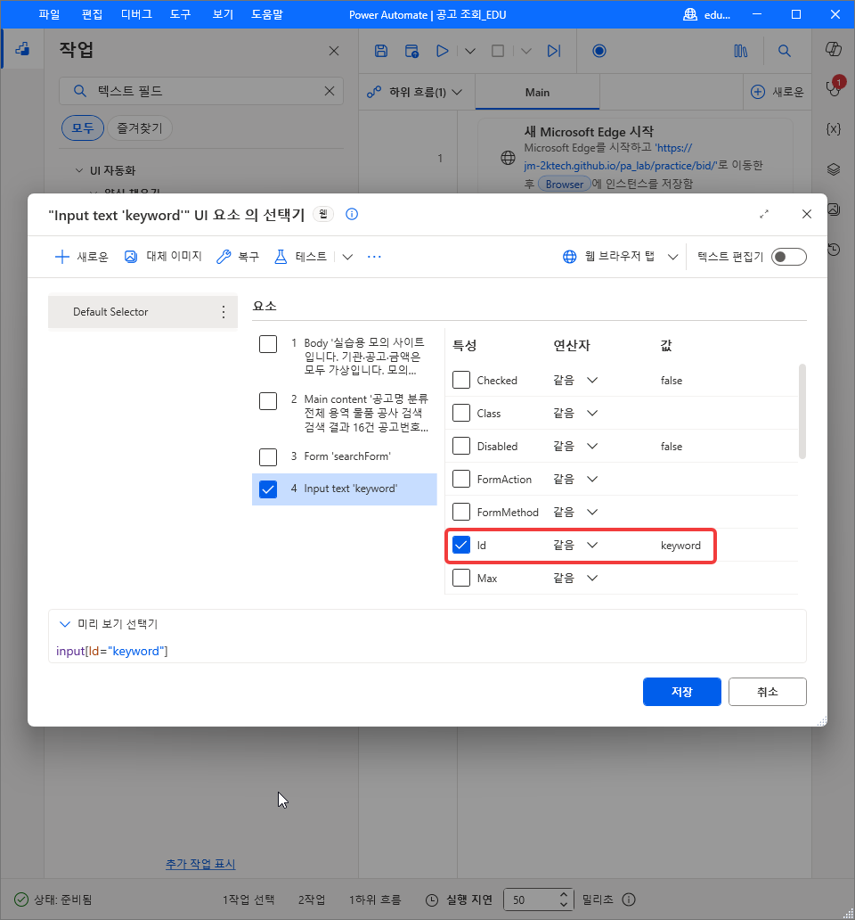Viewport: 855px width, 920px height.
Task: Open the library books icon
Action: (741, 51)
